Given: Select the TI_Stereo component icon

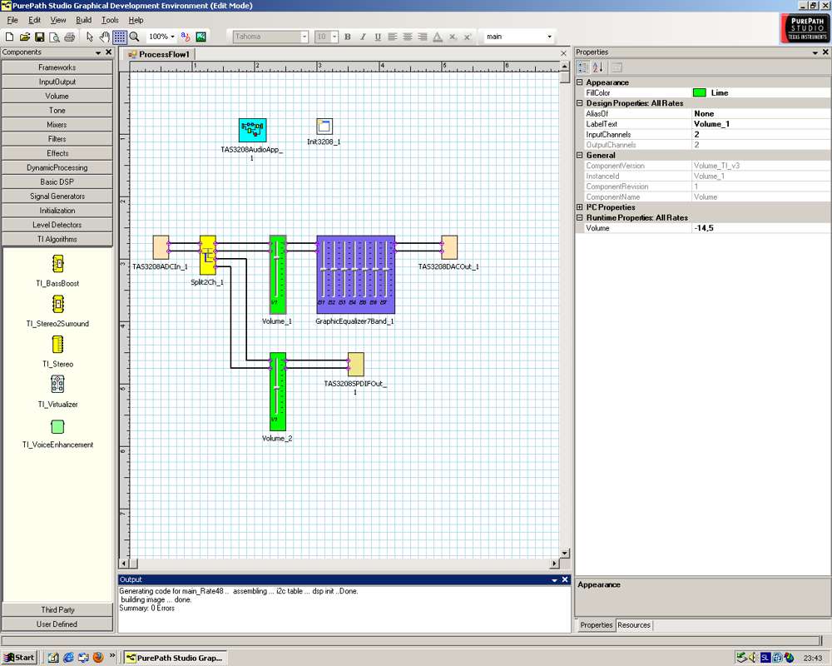Looking at the screenshot, I should pos(58,344).
